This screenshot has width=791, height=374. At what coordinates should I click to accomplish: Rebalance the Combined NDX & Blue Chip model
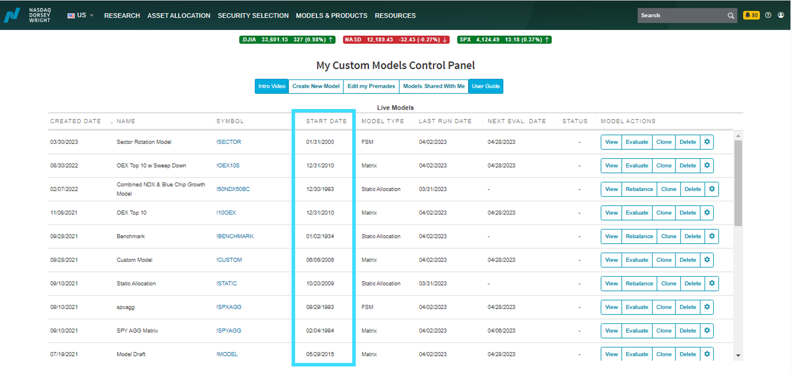[x=639, y=189]
